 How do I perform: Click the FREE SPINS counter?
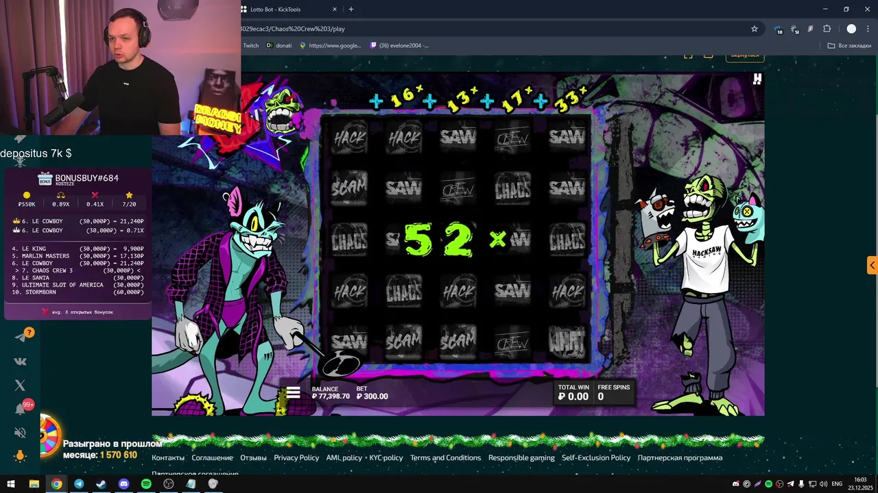tap(613, 392)
